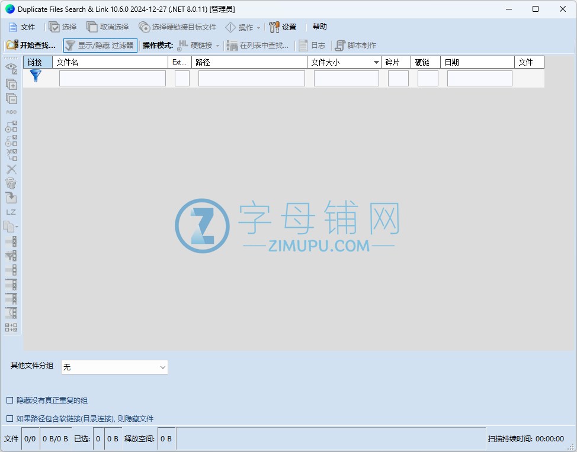Viewport: 577px width, 452px height.
Task: Click the 文件大小 filter input field
Action: [347, 78]
